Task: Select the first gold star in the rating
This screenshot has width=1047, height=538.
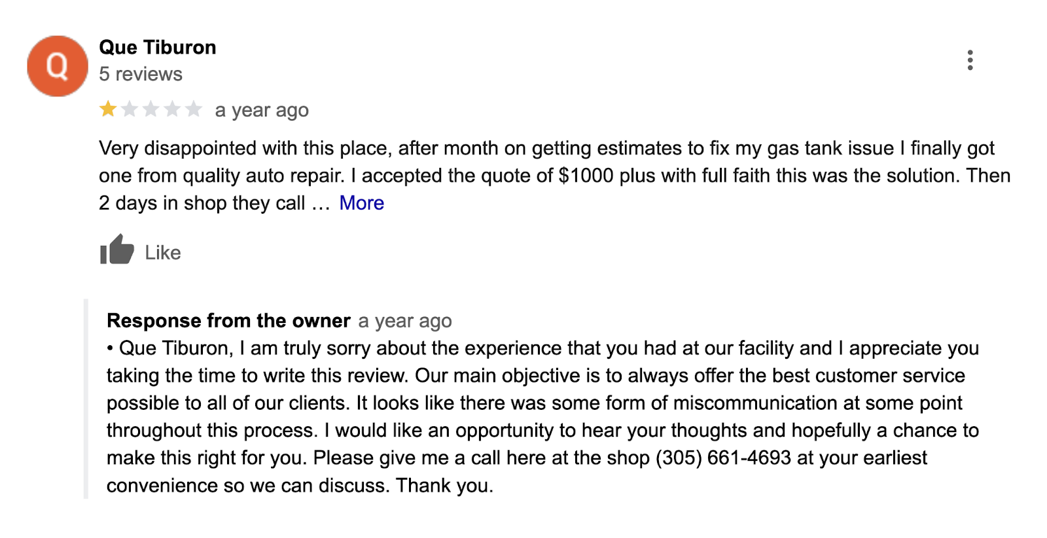Action: click(x=107, y=109)
